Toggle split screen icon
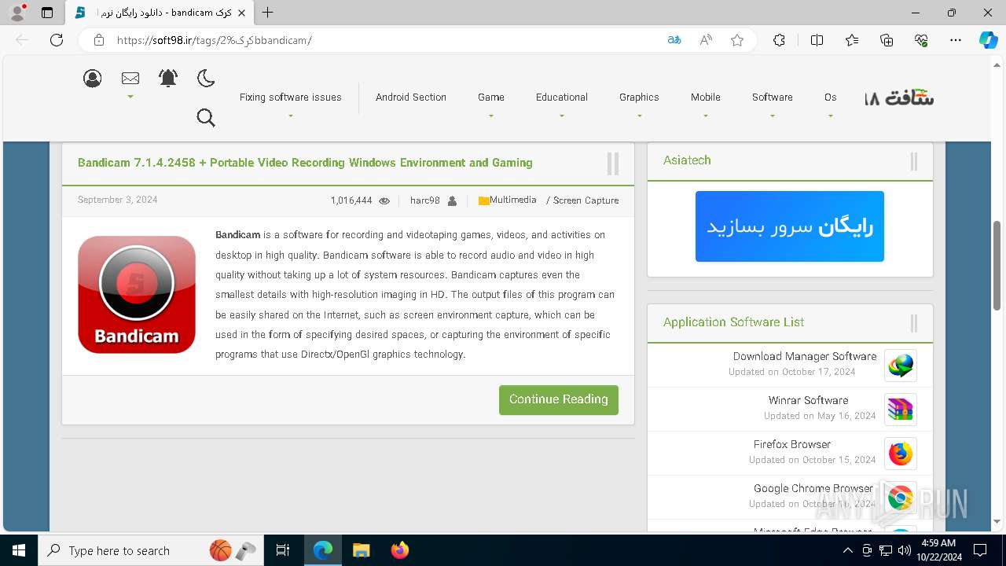This screenshot has height=566, width=1006. point(817,40)
